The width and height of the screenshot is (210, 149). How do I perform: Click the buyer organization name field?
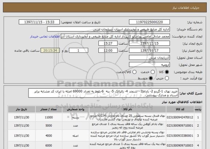coord(109,29)
